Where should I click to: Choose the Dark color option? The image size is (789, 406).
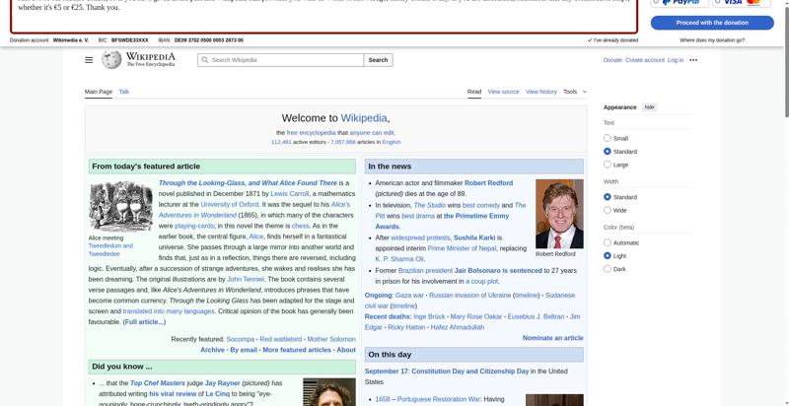[x=608, y=269]
